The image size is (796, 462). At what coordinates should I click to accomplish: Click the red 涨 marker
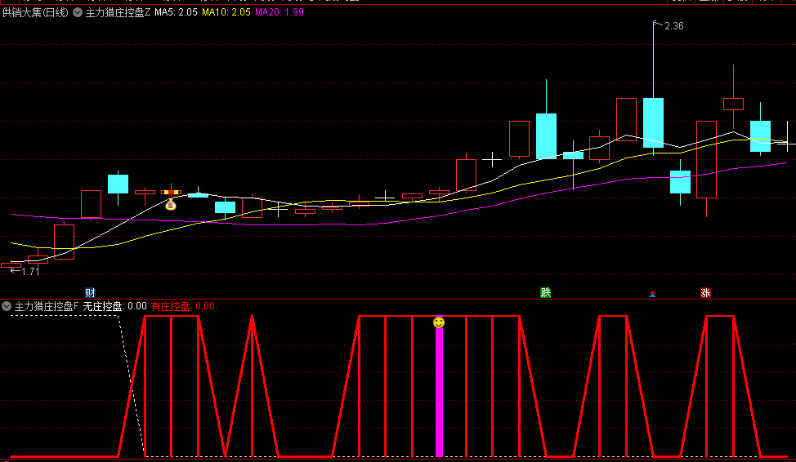[705, 293]
